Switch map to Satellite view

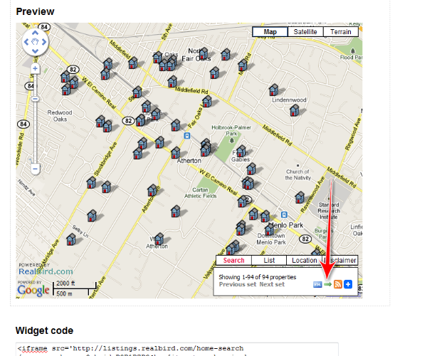305,32
